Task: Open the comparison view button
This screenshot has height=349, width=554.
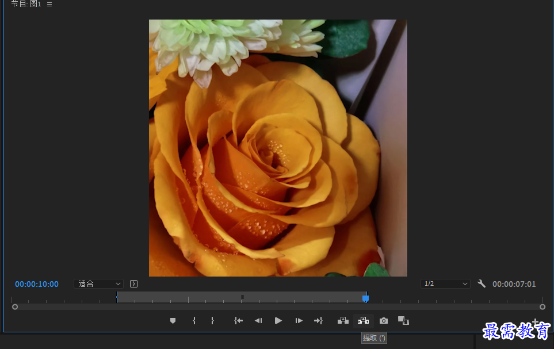Action: click(403, 321)
